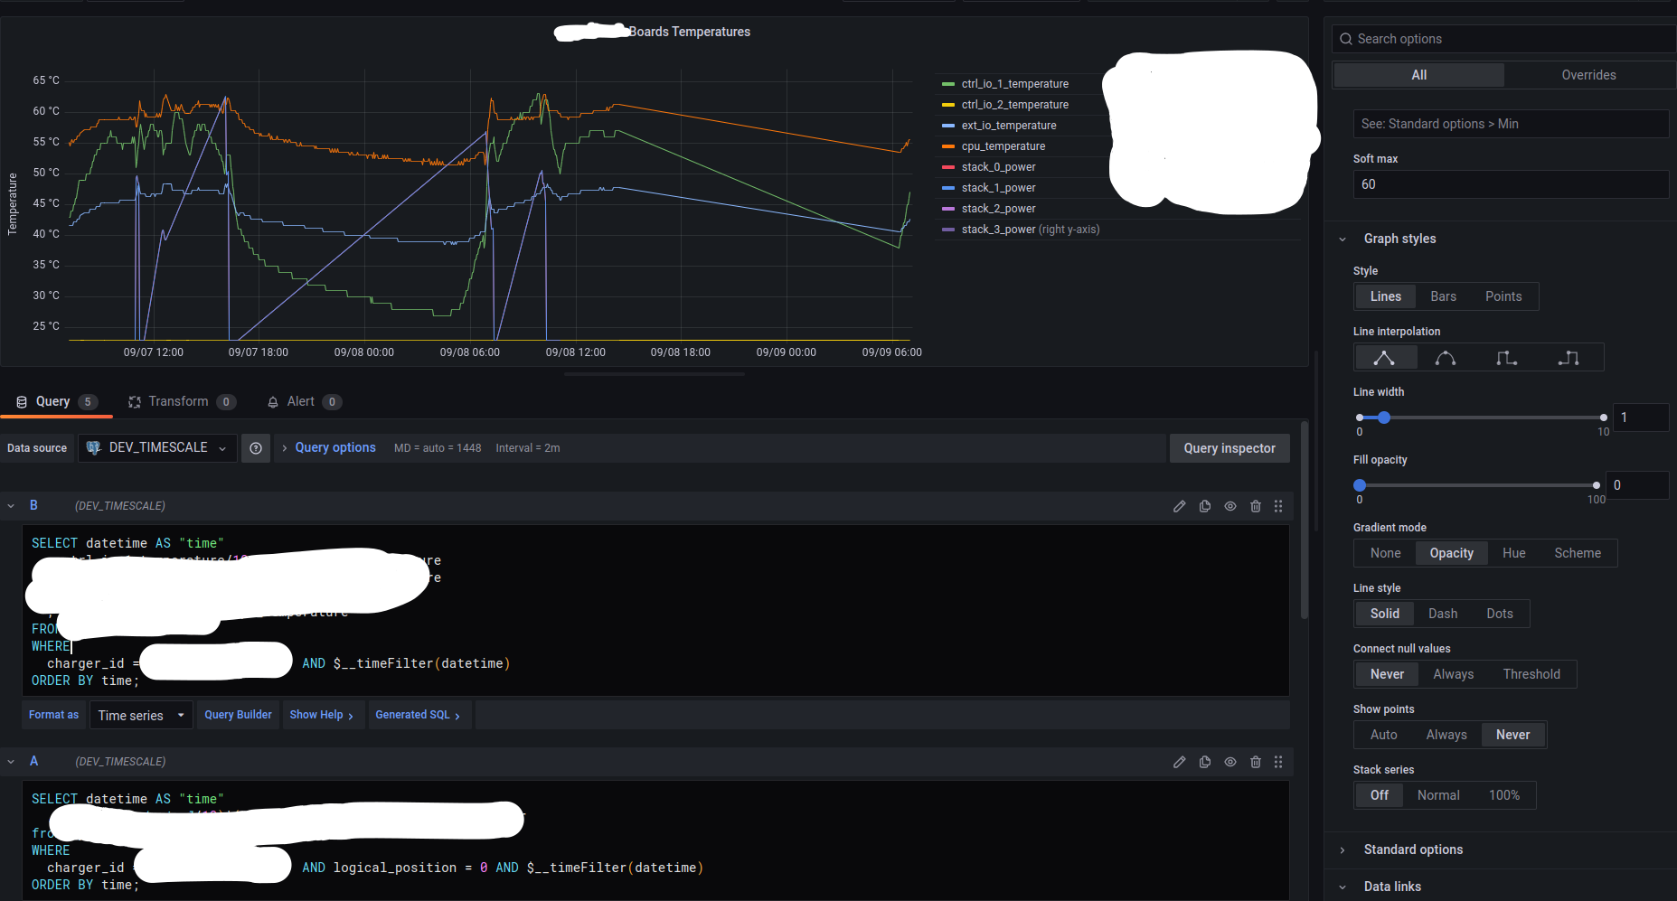This screenshot has height=901, width=1677.
Task: Click the Search options field
Action: click(1502, 38)
